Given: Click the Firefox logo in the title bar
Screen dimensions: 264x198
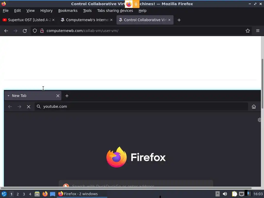Looking at the screenshot, I should click(x=4, y=4).
